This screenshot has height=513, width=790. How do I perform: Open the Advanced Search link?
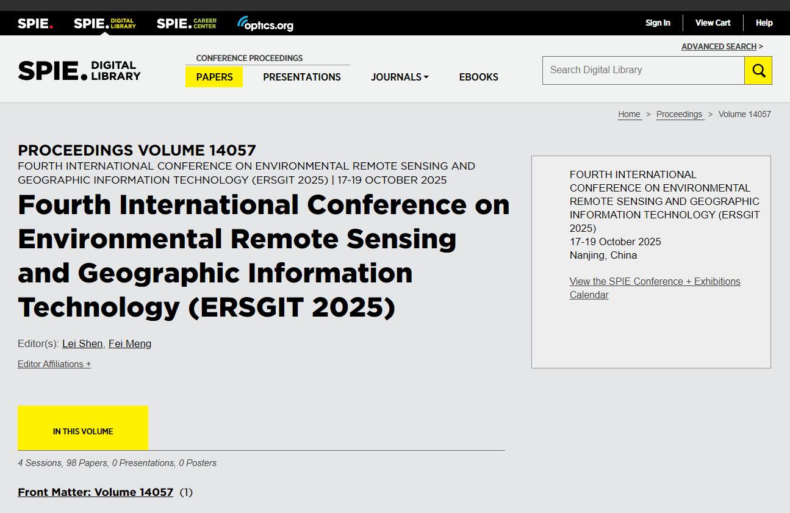pyautogui.click(x=719, y=46)
